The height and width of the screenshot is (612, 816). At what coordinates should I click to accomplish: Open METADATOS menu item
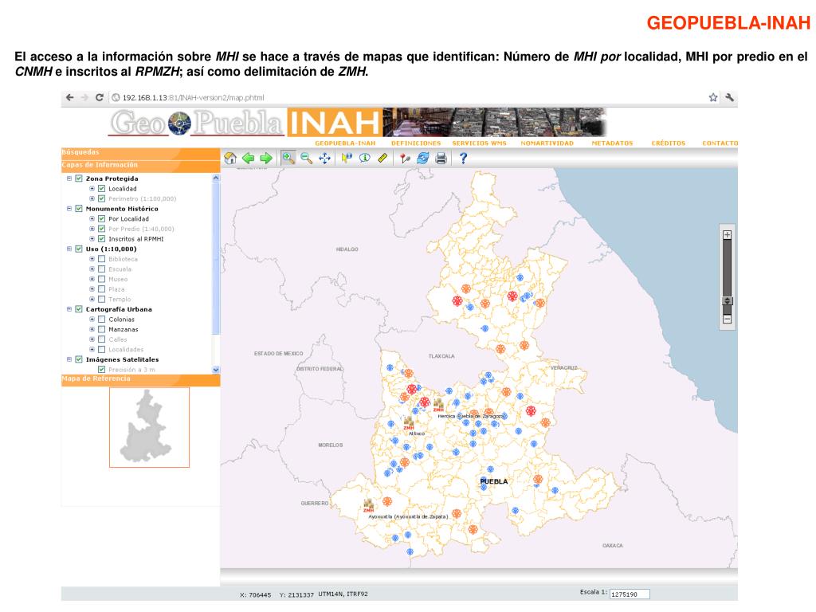(612, 143)
